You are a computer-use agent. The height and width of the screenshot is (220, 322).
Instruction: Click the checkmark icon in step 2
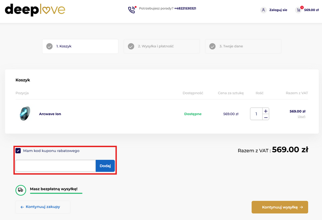pos(131,46)
